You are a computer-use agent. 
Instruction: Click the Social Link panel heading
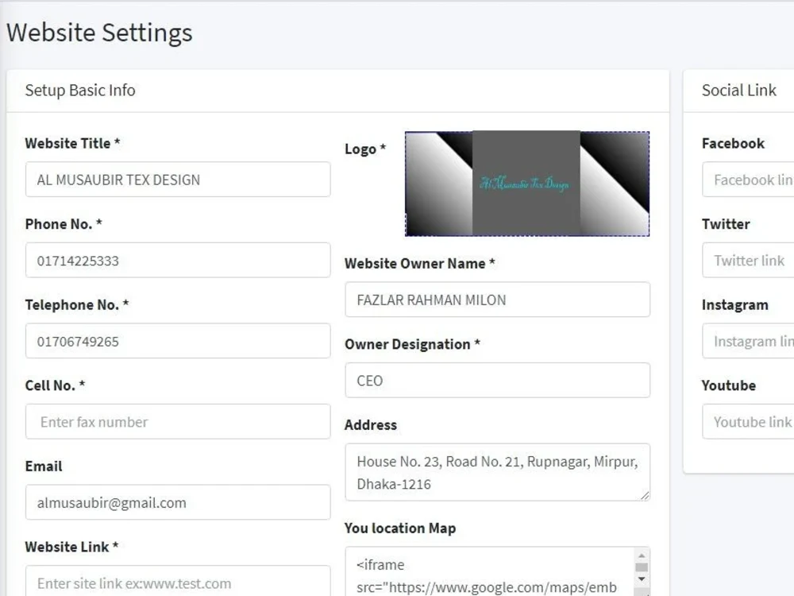[738, 91]
